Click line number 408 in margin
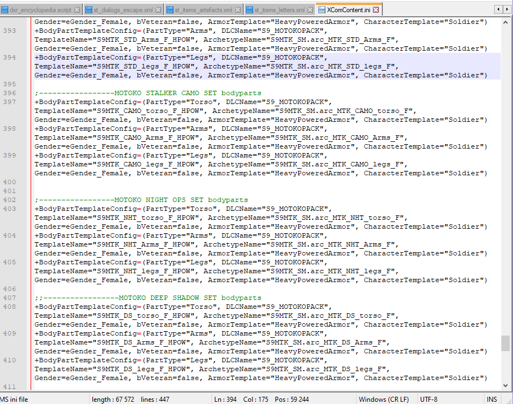Viewport: 513px width, 404px height. point(9,307)
